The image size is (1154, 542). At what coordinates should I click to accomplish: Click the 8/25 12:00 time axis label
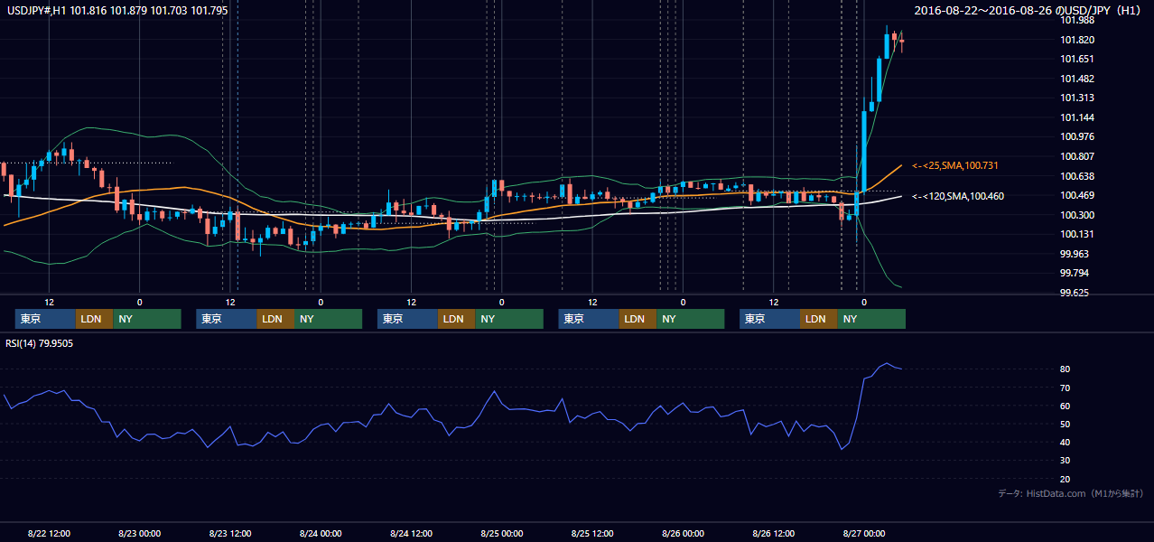592,534
